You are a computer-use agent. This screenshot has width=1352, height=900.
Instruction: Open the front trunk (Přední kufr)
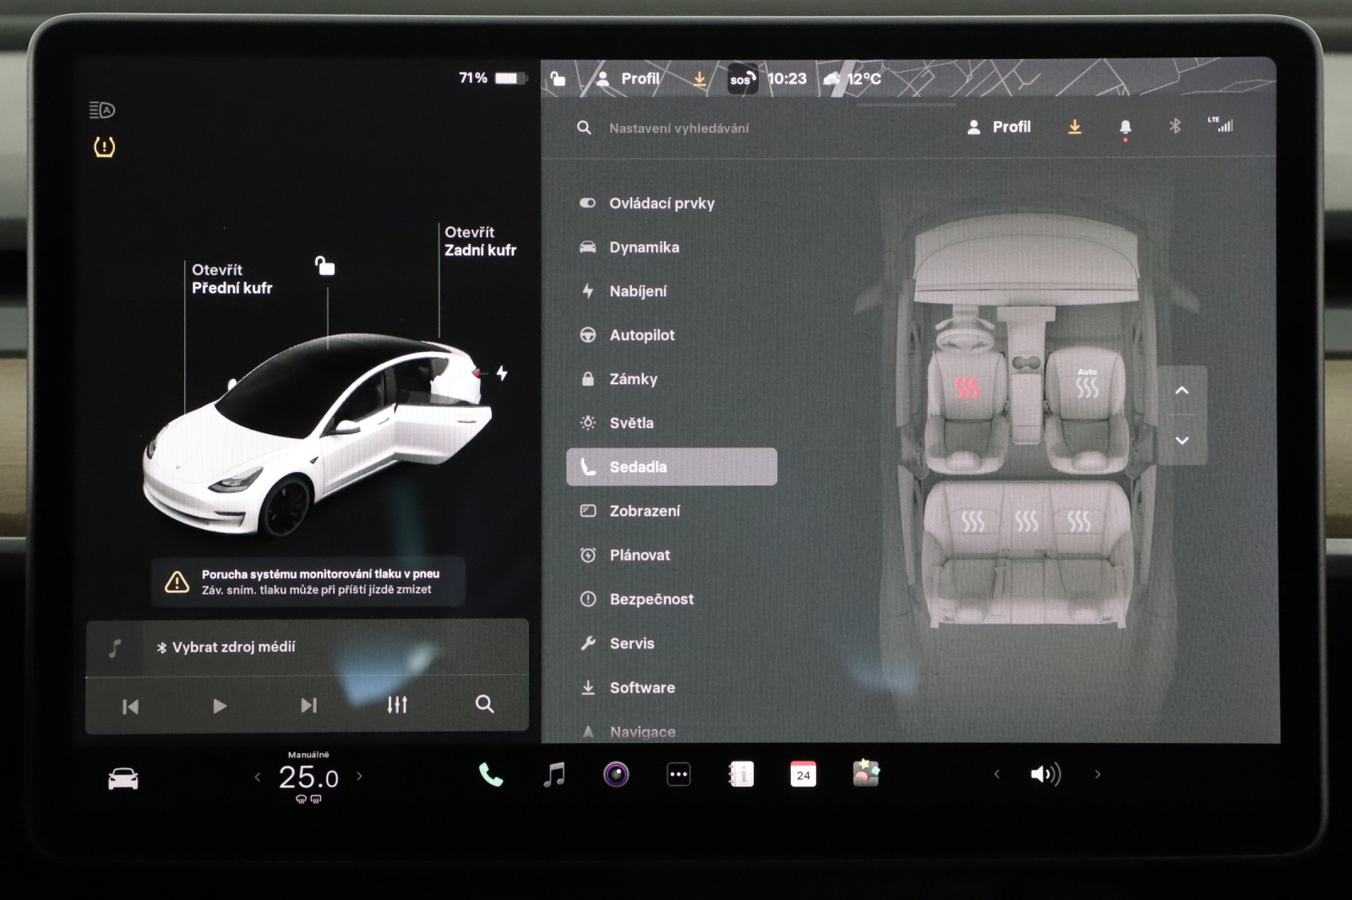coord(232,279)
